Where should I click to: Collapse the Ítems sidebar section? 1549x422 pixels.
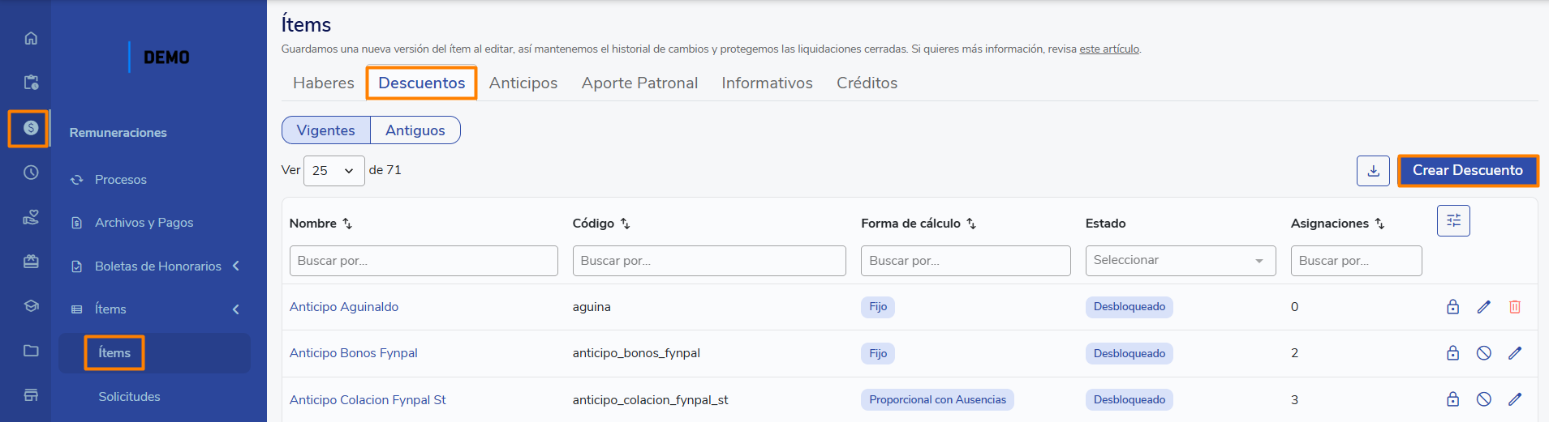pos(236,309)
